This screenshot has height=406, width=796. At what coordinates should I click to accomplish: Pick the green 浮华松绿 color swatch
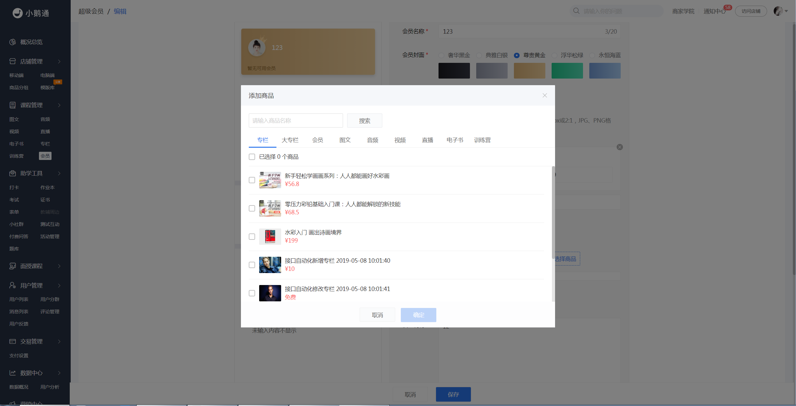click(567, 71)
